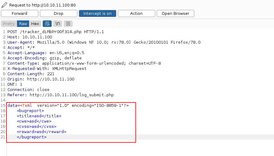Screen dimensions: 274x156
Task: Open the Action menu
Action: click(136, 13)
